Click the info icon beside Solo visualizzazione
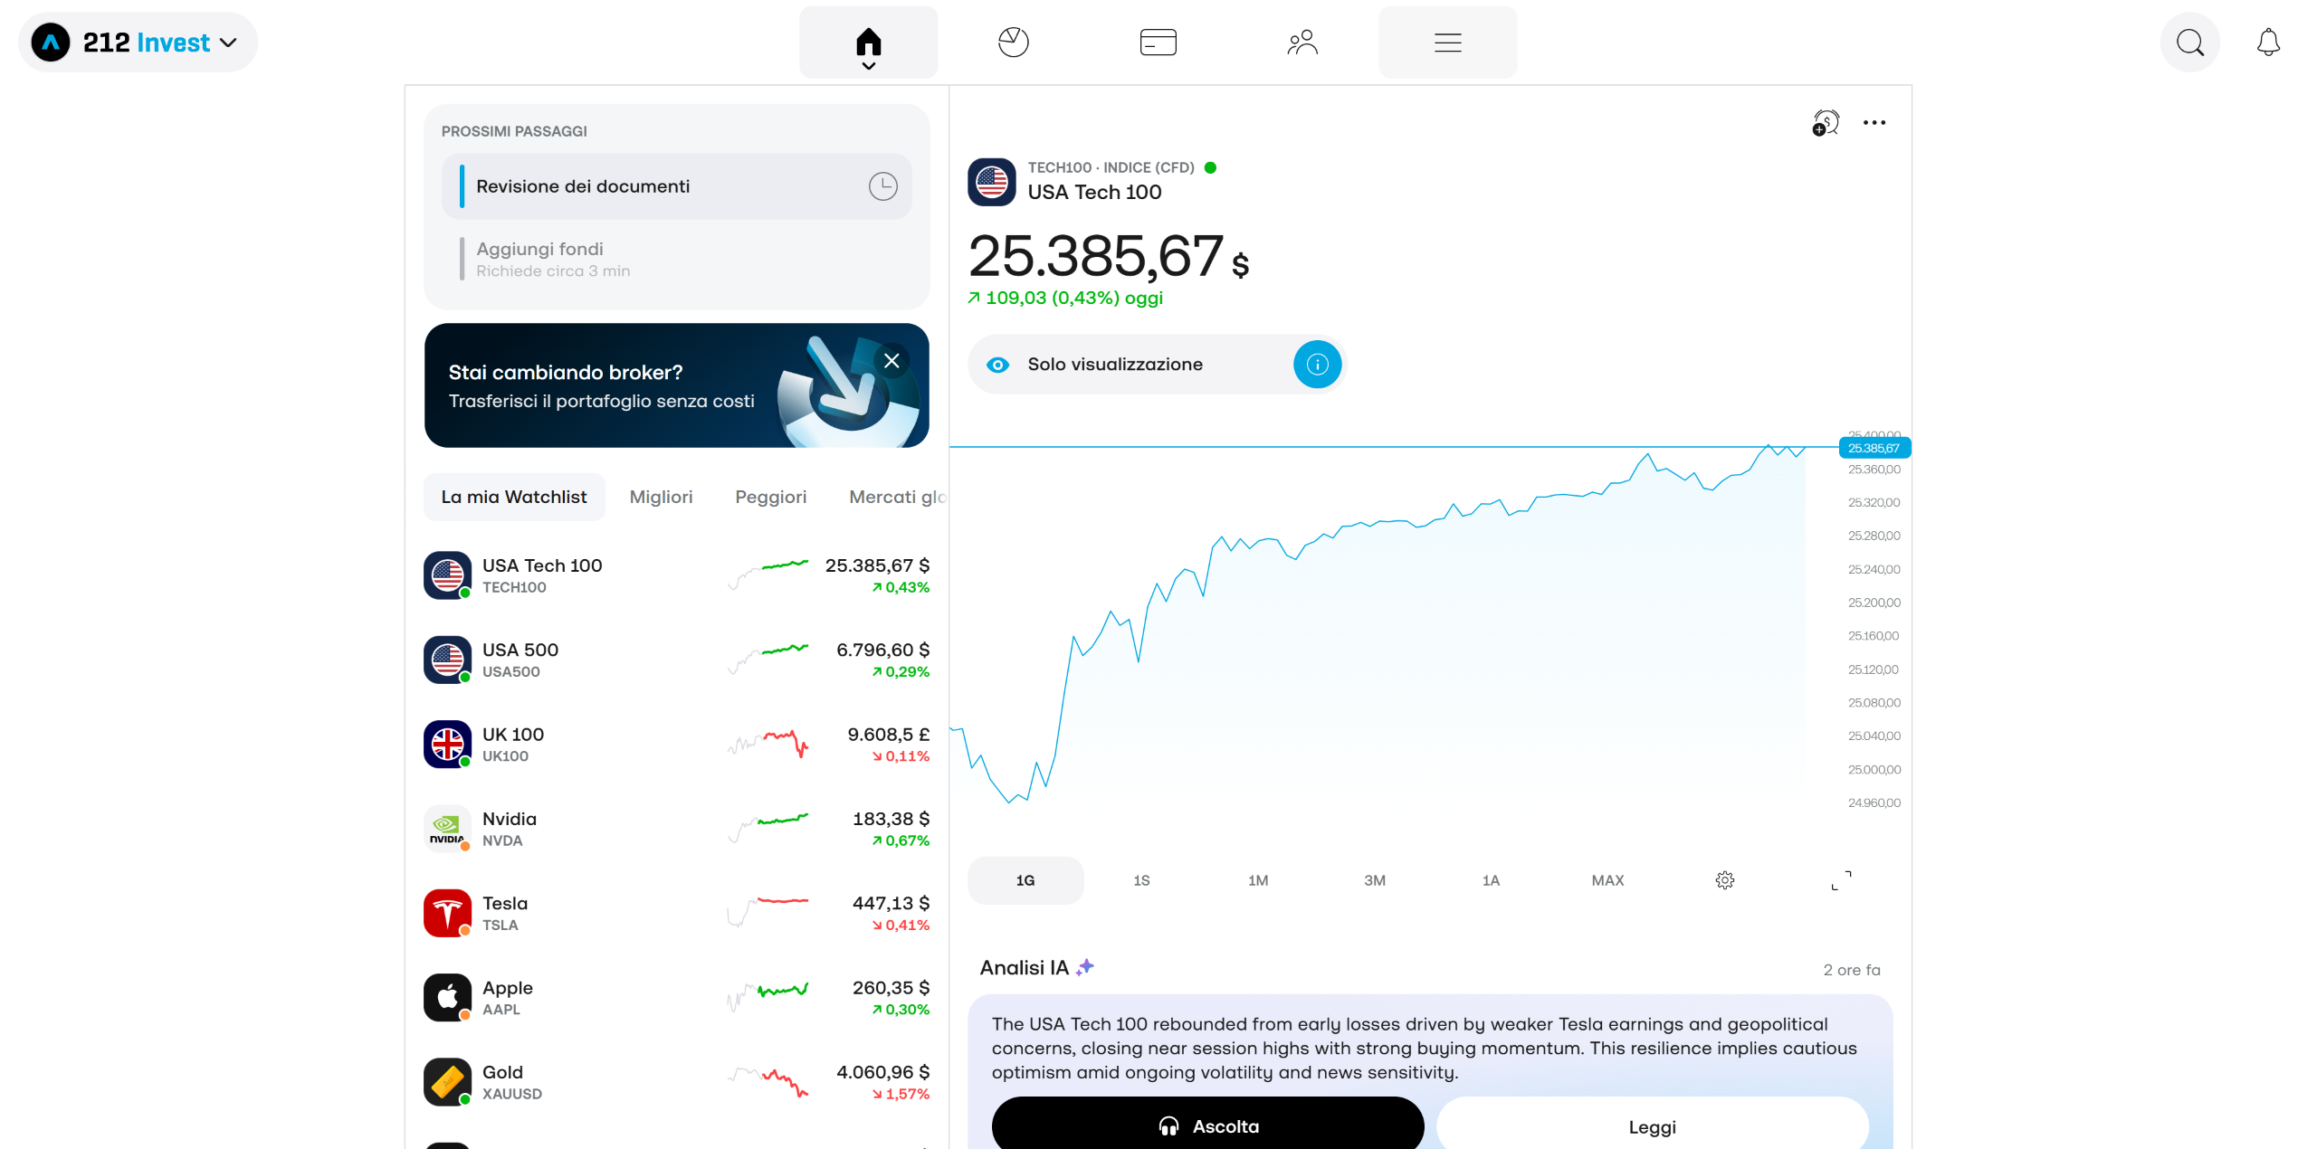Image resolution: width=2317 pixels, height=1149 pixels. point(1317,365)
